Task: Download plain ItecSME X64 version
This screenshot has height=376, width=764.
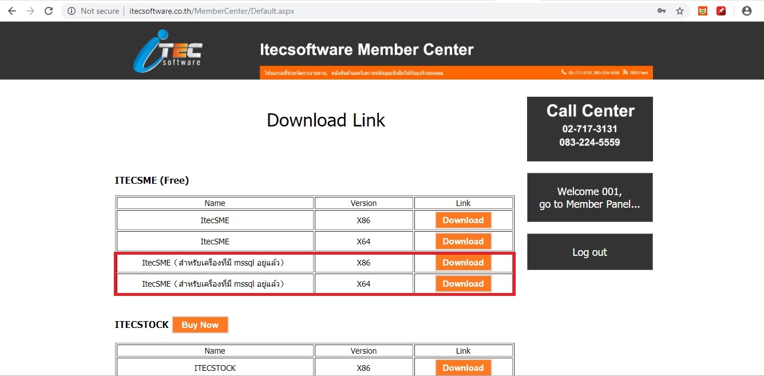Action: point(463,242)
